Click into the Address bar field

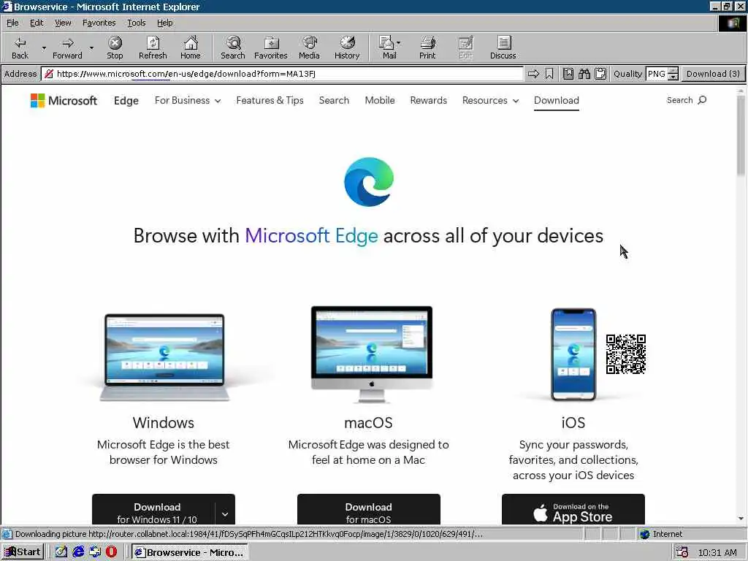coord(282,74)
